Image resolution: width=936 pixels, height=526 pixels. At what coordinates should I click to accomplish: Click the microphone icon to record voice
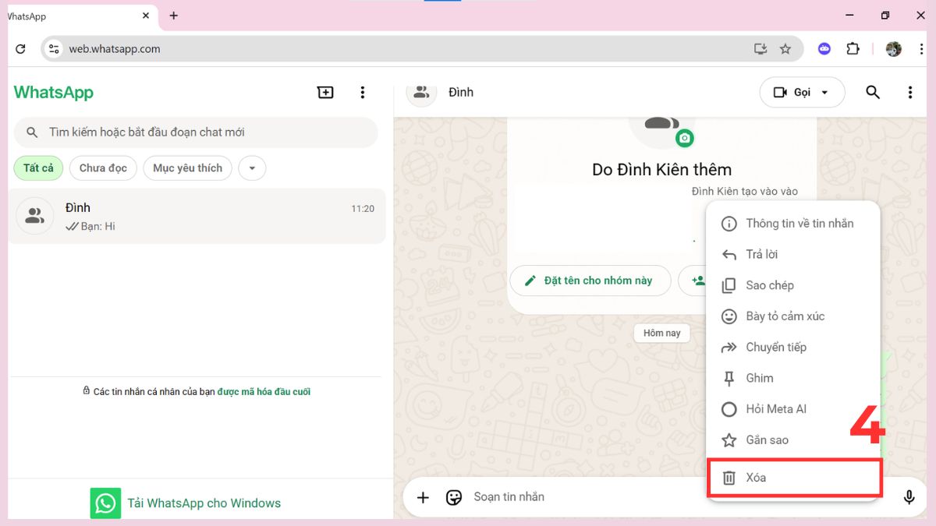point(909,496)
